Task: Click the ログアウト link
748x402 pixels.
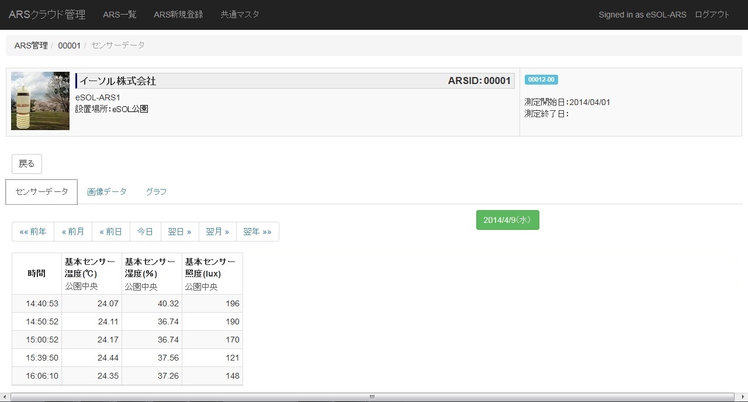Action: tap(712, 15)
